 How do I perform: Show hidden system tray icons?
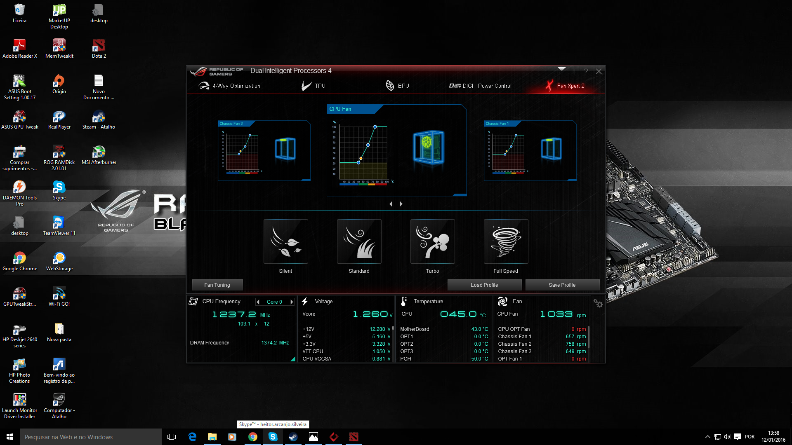point(708,437)
